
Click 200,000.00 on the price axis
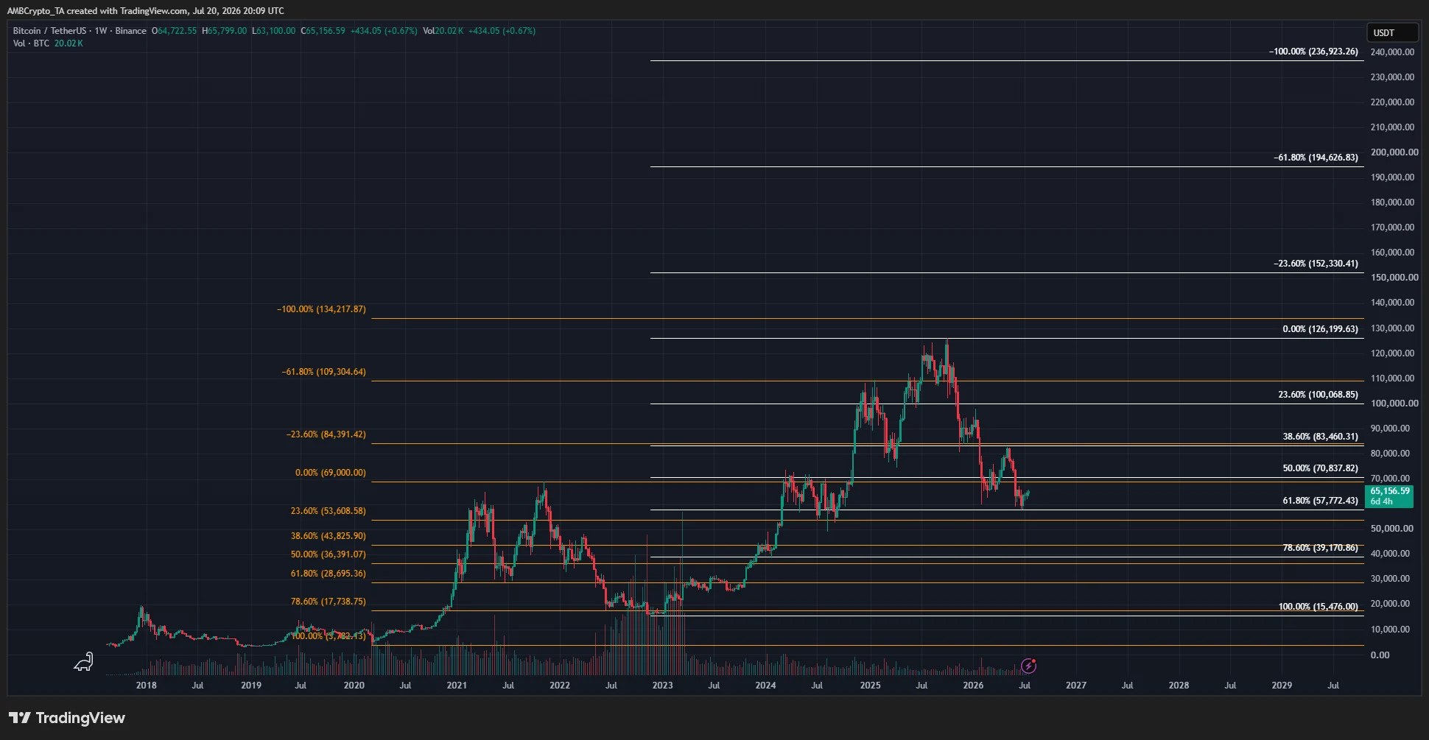click(1394, 152)
